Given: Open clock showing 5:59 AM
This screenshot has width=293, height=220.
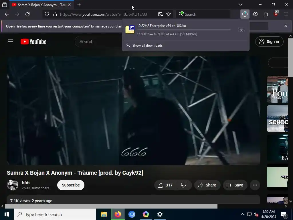Looking at the screenshot, I should click(268, 214).
